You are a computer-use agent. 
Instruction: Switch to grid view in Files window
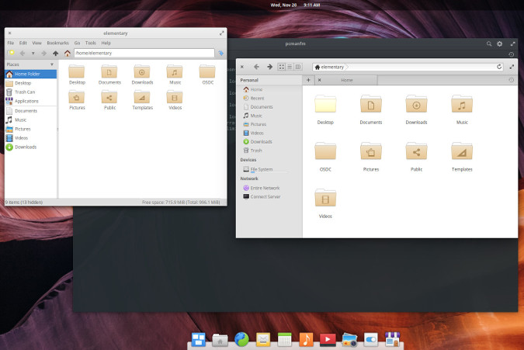(x=281, y=67)
